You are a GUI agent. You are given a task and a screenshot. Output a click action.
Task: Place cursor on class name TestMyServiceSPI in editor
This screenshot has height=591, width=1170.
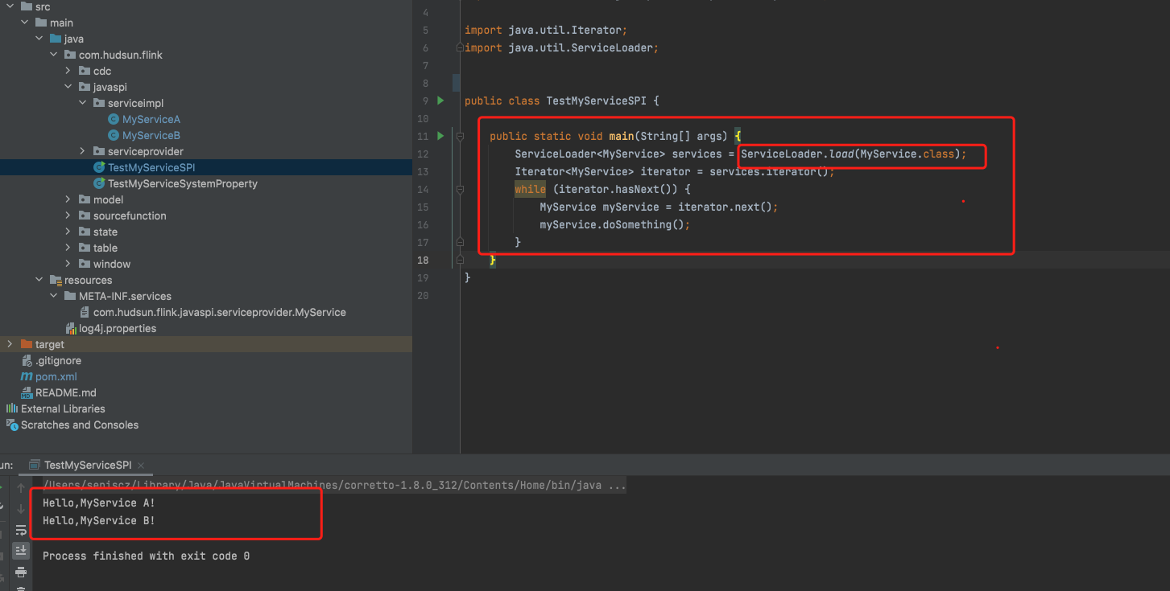click(x=597, y=101)
